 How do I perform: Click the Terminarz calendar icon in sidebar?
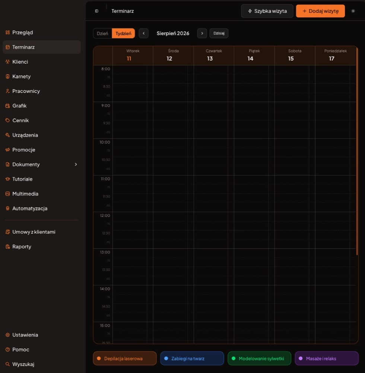point(7,47)
